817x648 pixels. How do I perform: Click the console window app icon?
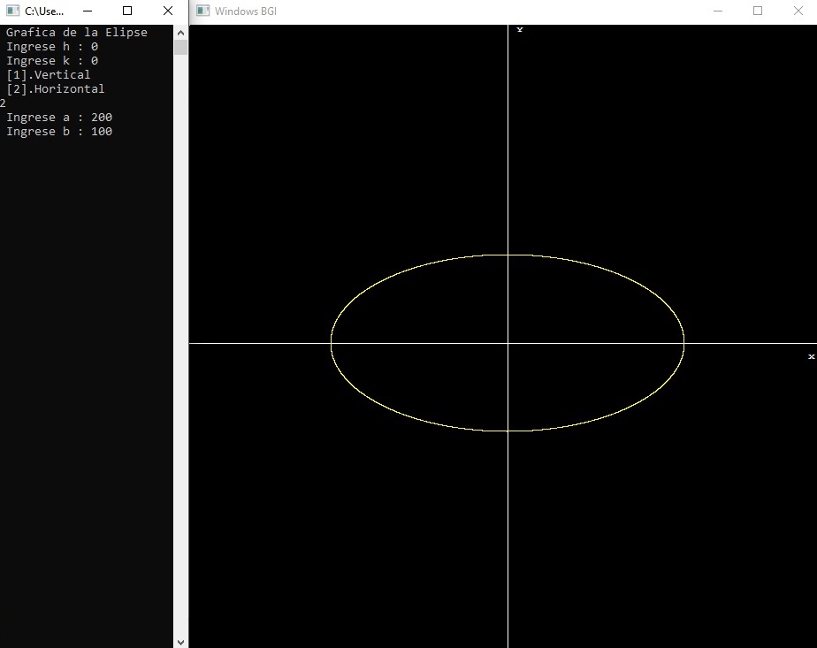[12, 11]
